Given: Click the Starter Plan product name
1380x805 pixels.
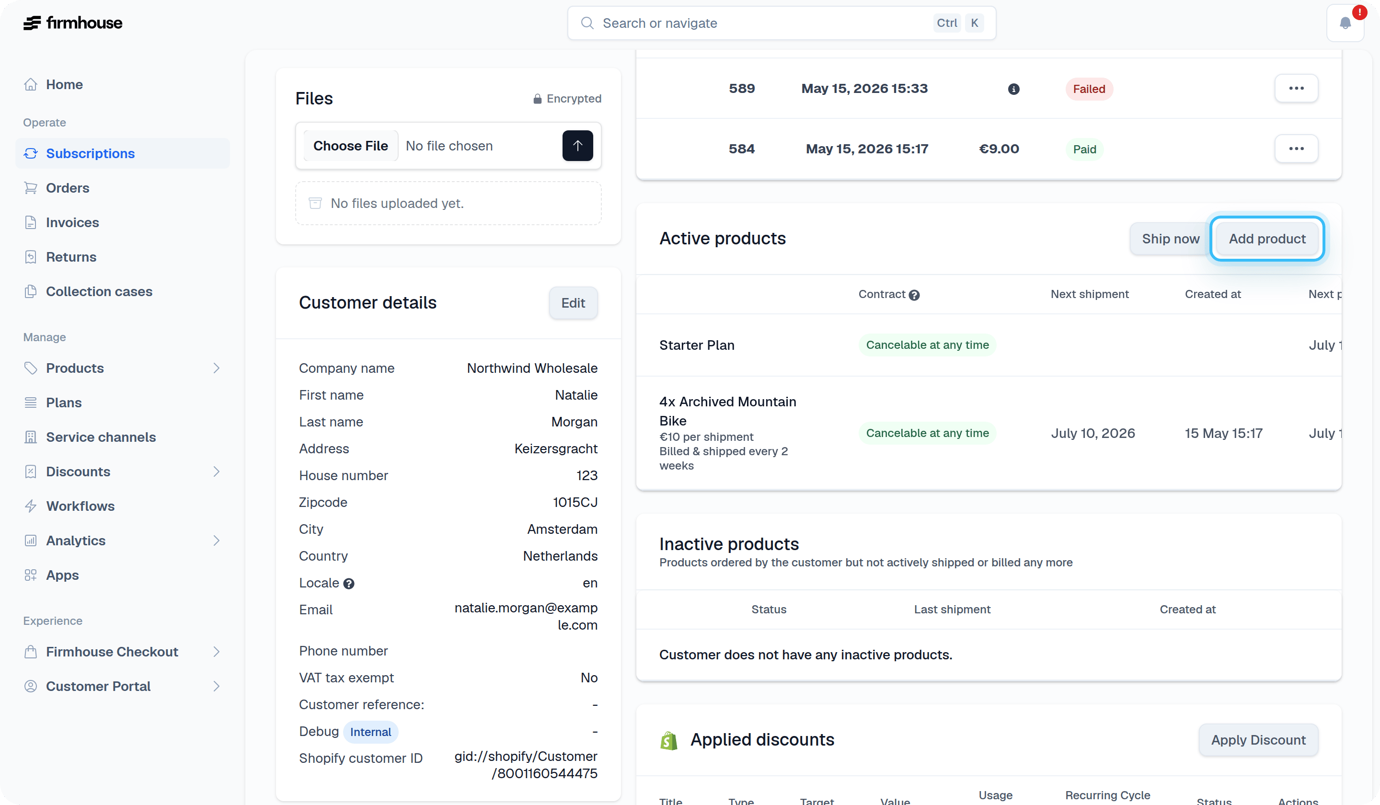Looking at the screenshot, I should pyautogui.click(x=697, y=345).
